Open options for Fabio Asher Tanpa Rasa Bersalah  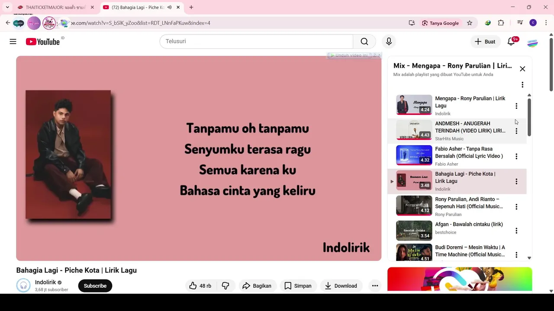click(516, 156)
